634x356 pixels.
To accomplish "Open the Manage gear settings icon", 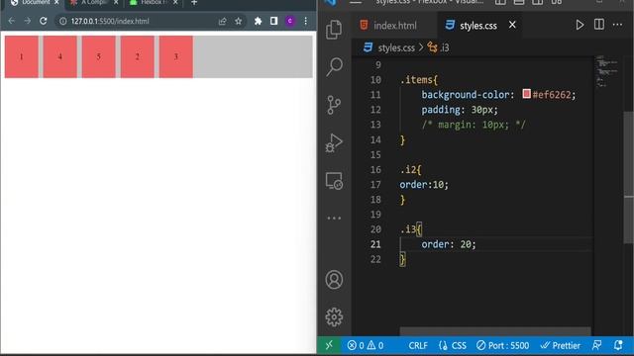I will click(x=334, y=317).
